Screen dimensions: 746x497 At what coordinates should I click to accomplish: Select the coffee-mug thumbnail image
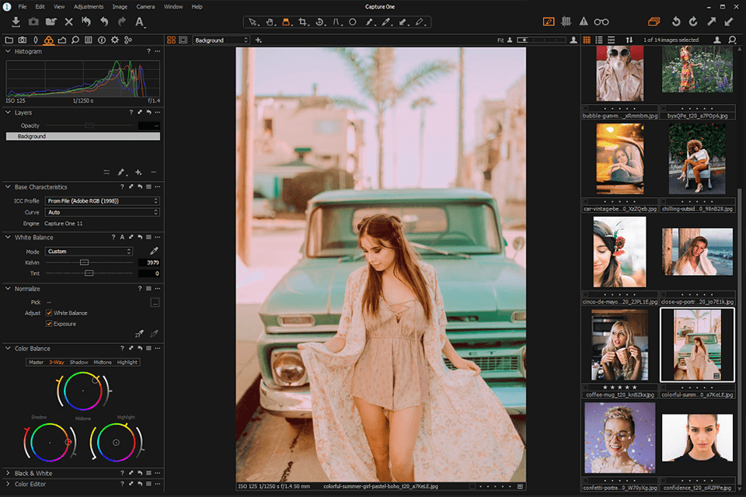click(x=619, y=346)
